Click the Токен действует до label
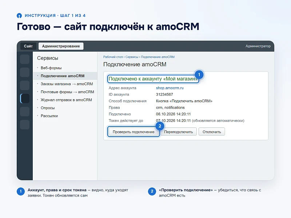 [x=126, y=121]
